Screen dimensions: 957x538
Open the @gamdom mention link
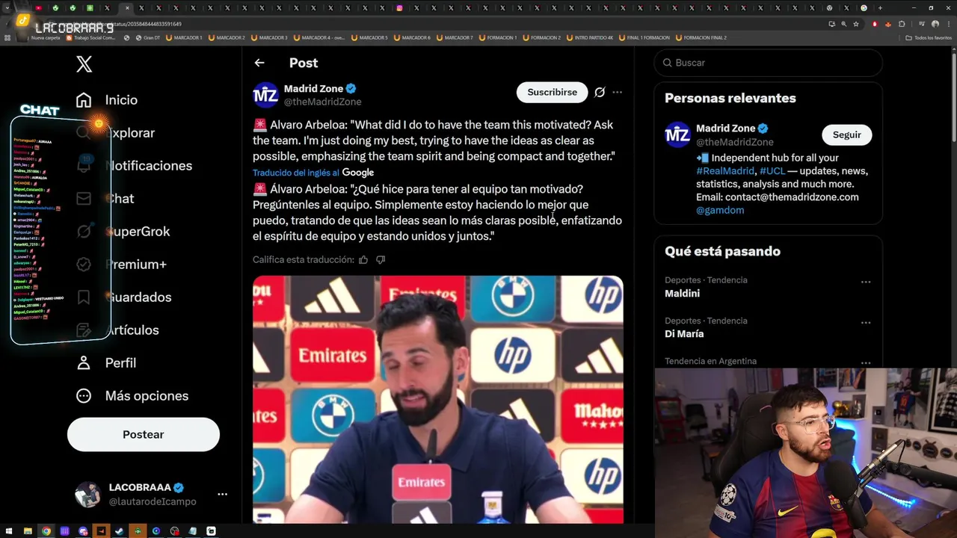720,210
